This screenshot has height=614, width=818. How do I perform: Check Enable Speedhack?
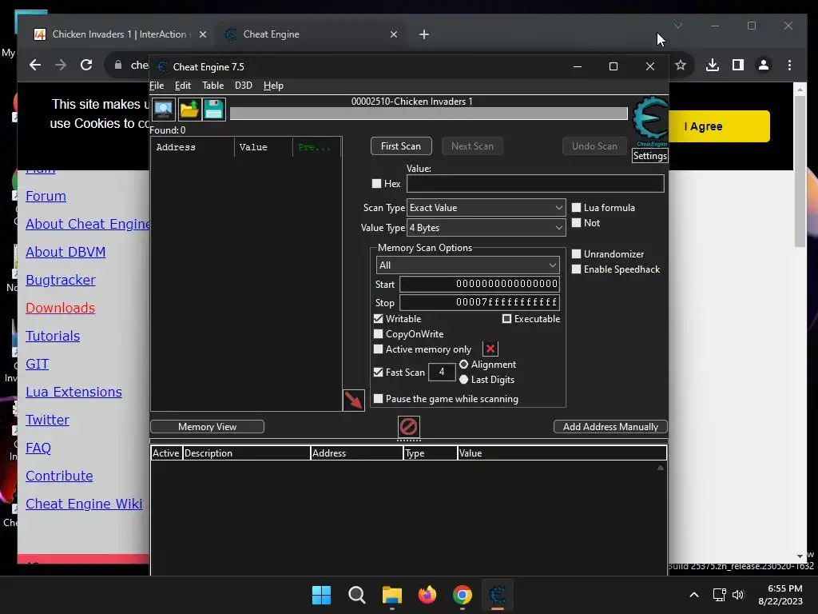point(576,269)
